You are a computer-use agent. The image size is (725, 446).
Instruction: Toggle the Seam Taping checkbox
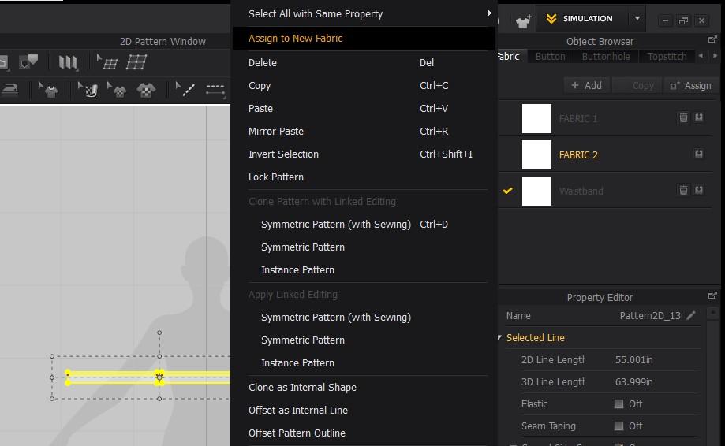tap(618, 426)
